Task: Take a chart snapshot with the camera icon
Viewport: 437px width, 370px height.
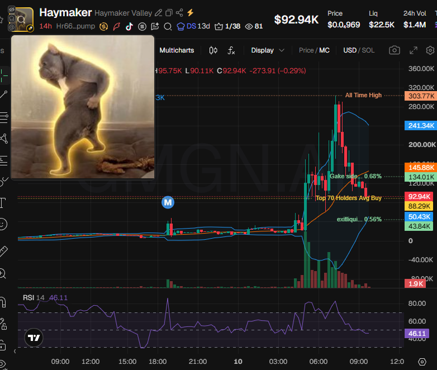Action: tap(395, 50)
